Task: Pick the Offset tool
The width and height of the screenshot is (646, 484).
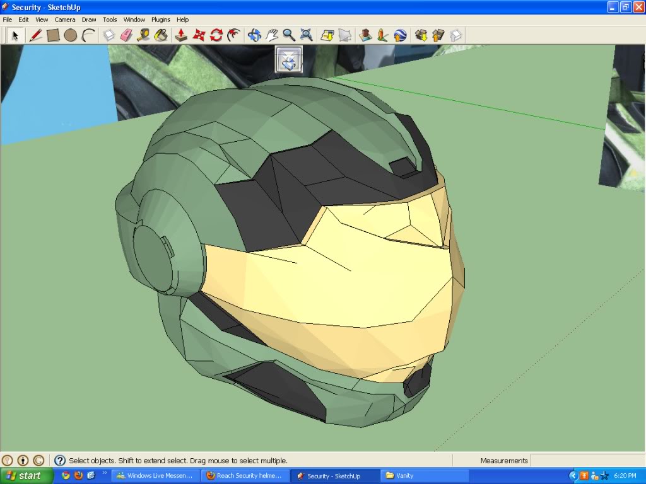Action: click(x=233, y=35)
